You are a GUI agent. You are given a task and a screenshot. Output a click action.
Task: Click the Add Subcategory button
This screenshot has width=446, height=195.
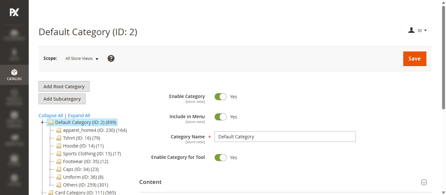(x=62, y=99)
